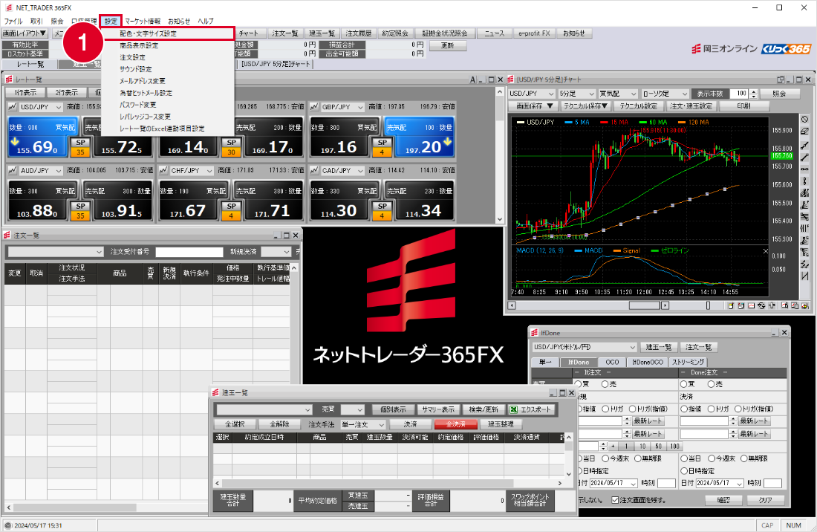Click the chart icon beside GBP/JPY rate panel
Screen dimensions: 817x532
coord(314,107)
